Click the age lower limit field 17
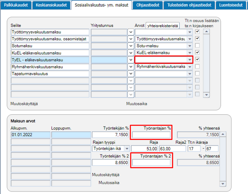 coord(194,149)
